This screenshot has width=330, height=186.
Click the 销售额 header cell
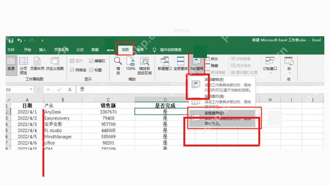point(108,105)
